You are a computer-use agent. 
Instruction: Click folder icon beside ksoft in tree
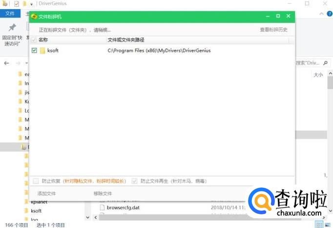click(26, 211)
